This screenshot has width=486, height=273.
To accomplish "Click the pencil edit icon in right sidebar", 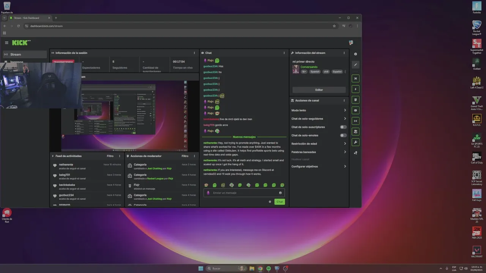I will pyautogui.click(x=355, y=65).
